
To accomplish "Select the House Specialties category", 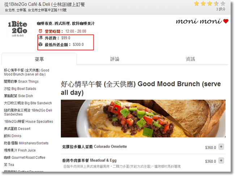I will click(29, 121).
